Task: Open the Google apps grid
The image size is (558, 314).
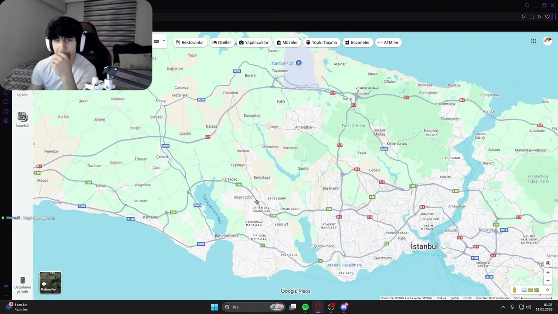Action: pyautogui.click(x=533, y=41)
